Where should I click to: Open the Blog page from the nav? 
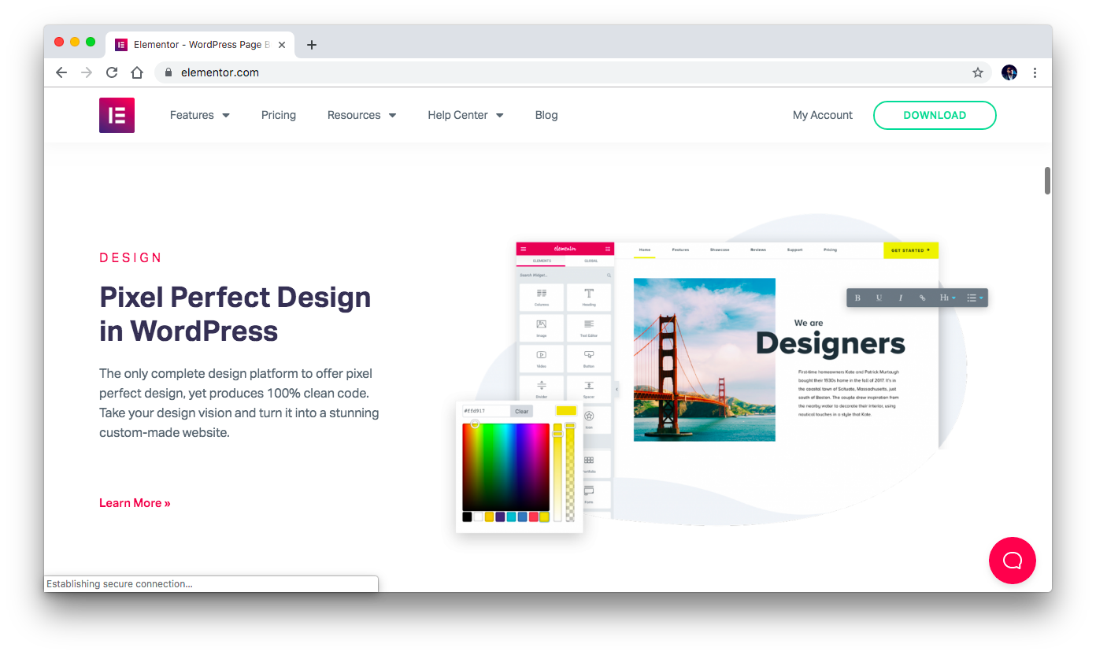coord(546,115)
